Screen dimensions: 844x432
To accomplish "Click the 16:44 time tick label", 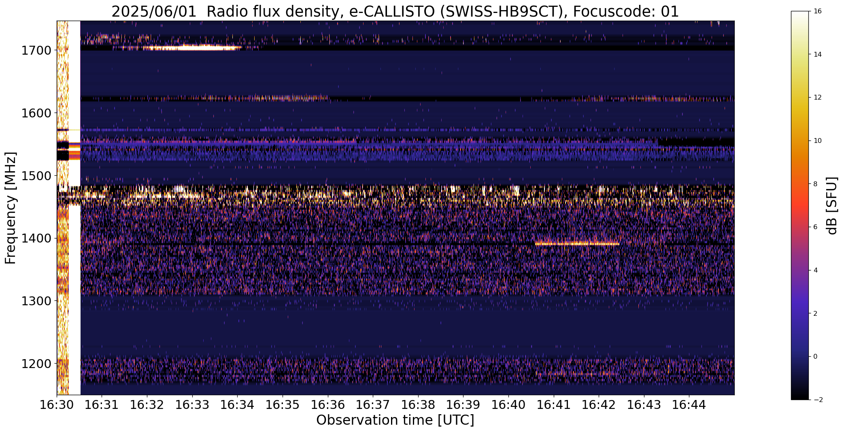I will coord(689,405).
